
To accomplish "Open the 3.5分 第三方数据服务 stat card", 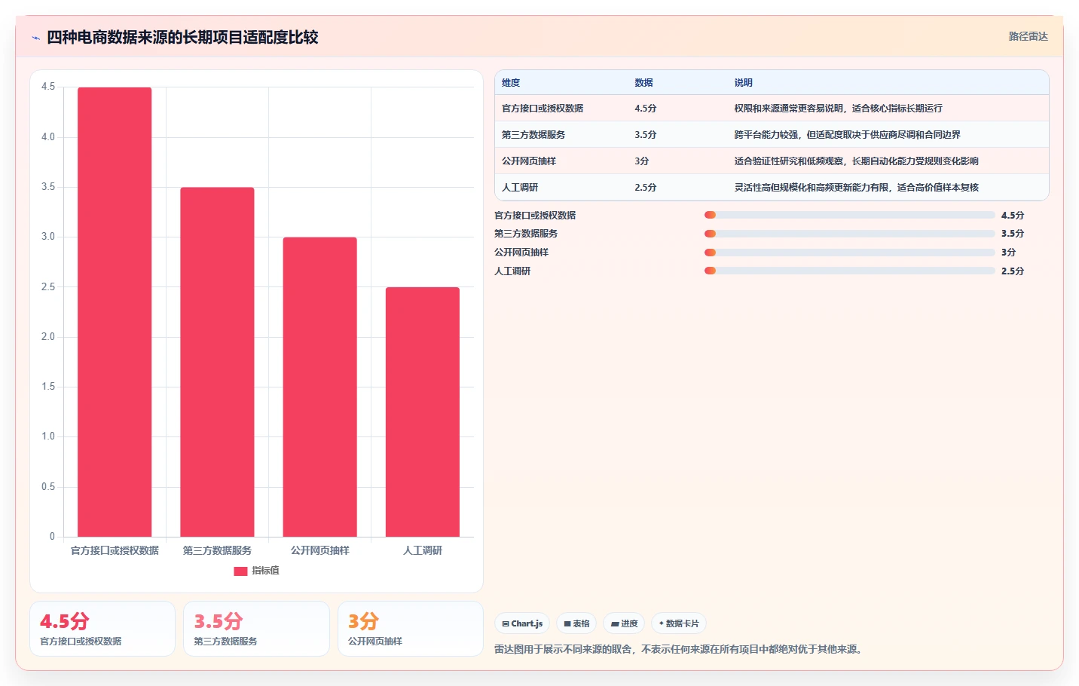I will tap(256, 629).
